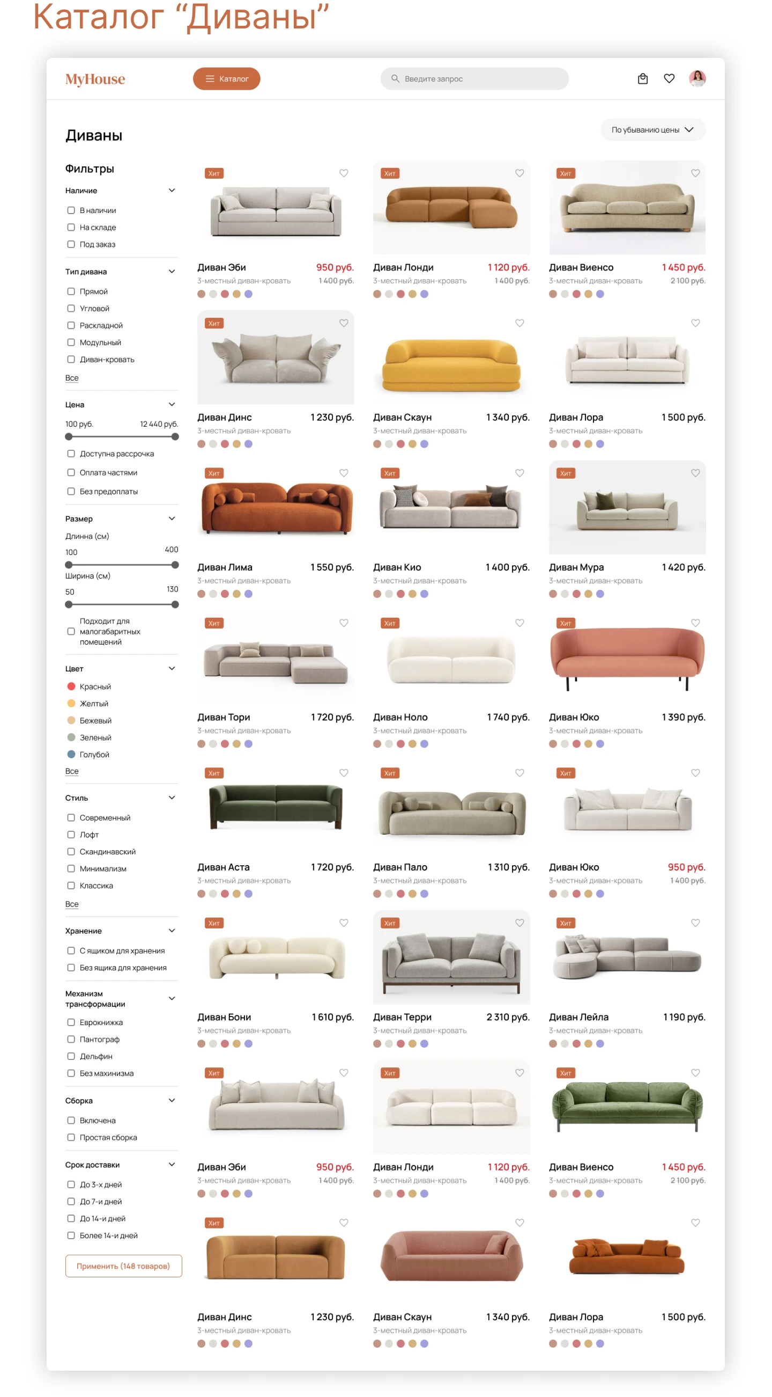Image resolution: width=772 pixels, height=1397 pixels.
Task: Open the user profile avatar
Action: (x=697, y=79)
